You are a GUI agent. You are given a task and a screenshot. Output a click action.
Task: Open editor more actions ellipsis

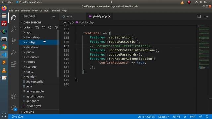pos(206,16)
